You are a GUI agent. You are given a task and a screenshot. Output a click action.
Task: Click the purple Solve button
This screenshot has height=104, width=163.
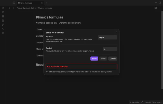94,59
